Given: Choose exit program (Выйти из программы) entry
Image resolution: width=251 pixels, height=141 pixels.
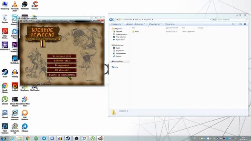Looking at the screenshot, I should [x=62, y=75].
